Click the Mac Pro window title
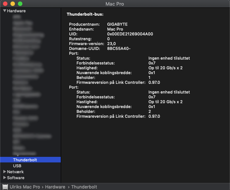The height and width of the screenshot is (190, 230). pos(115,4)
